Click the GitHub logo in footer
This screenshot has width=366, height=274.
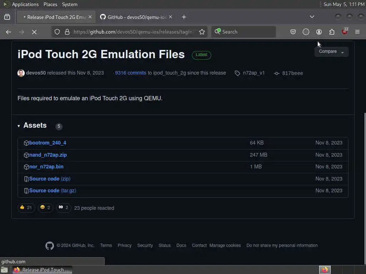point(49,245)
